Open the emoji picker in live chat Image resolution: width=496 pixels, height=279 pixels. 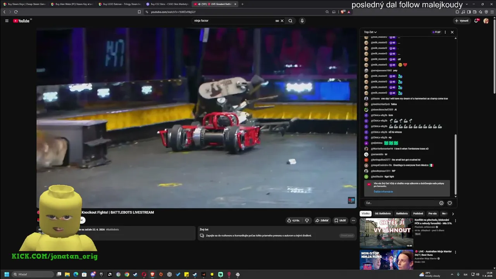[441, 203]
